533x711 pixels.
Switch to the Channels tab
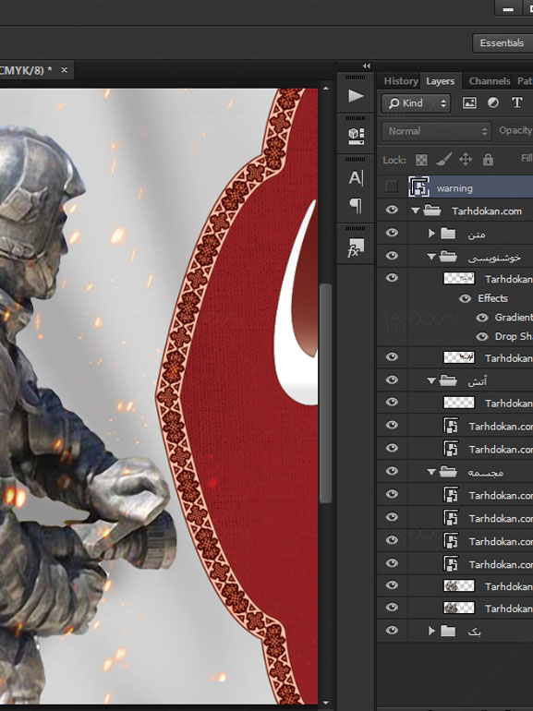coord(489,81)
